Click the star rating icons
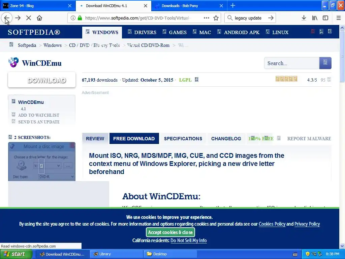This screenshot has height=259, width=345. click(286, 79)
